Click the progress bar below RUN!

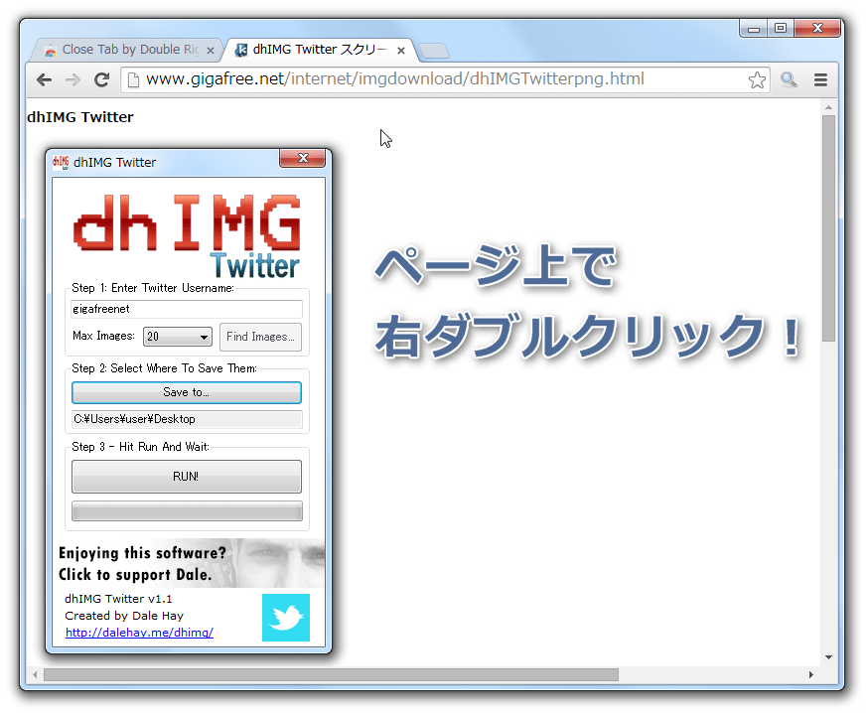187,510
